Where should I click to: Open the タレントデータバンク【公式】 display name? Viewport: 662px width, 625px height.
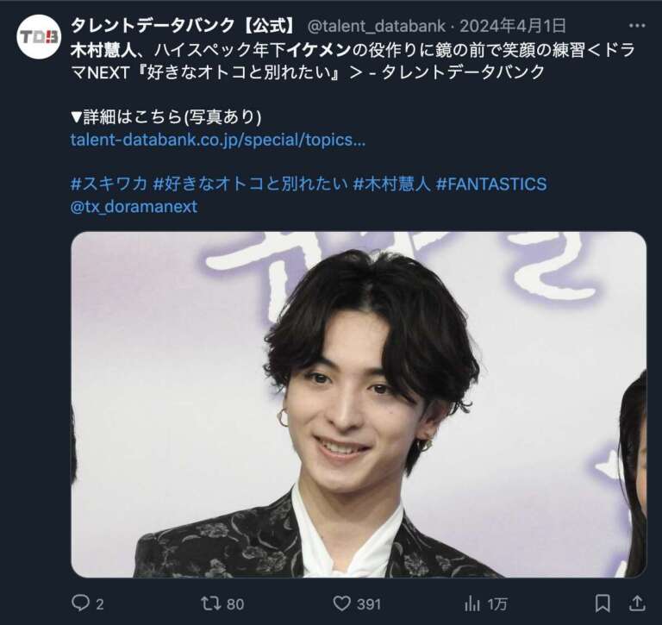(x=184, y=26)
